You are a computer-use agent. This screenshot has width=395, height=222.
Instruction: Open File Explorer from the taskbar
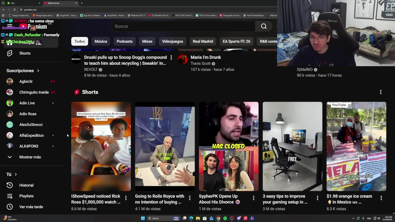tap(198, 218)
